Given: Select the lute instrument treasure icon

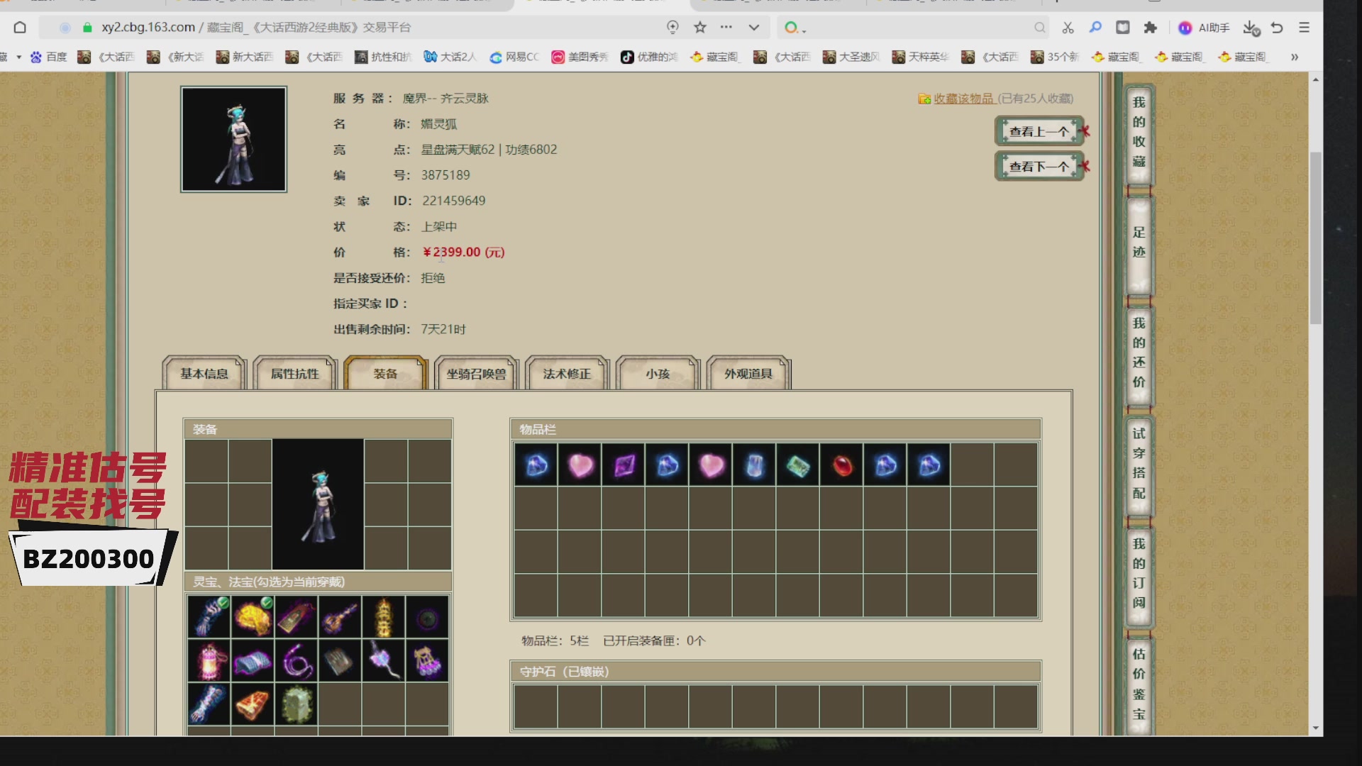Looking at the screenshot, I should pos(340,617).
